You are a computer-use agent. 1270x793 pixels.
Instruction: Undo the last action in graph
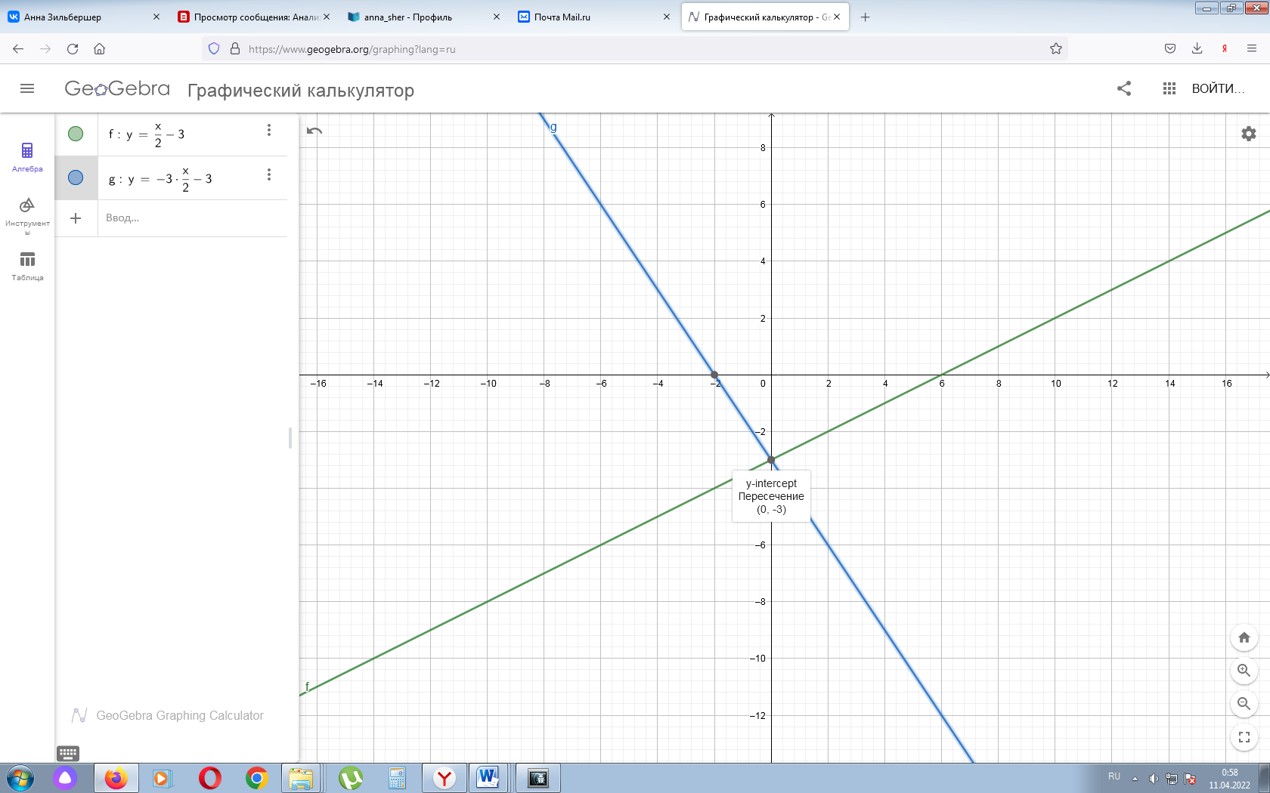[314, 131]
